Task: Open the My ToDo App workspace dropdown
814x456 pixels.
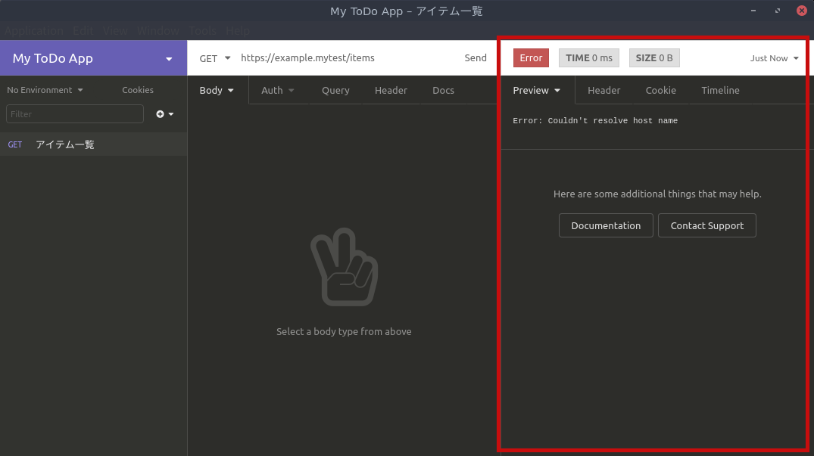Action: pyautogui.click(x=93, y=58)
